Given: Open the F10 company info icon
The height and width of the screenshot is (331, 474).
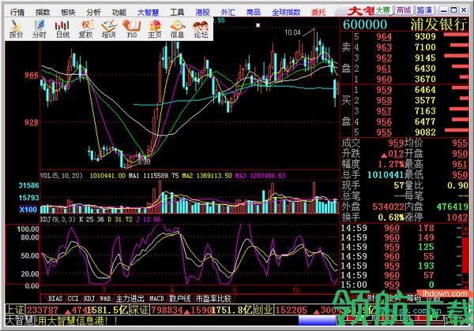Looking at the screenshot, I should pyautogui.click(x=132, y=29).
